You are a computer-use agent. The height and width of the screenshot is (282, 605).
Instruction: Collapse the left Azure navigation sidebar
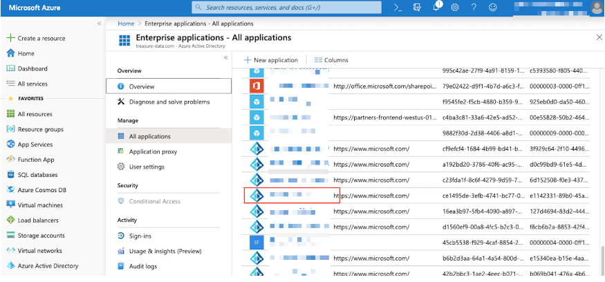(99, 23)
